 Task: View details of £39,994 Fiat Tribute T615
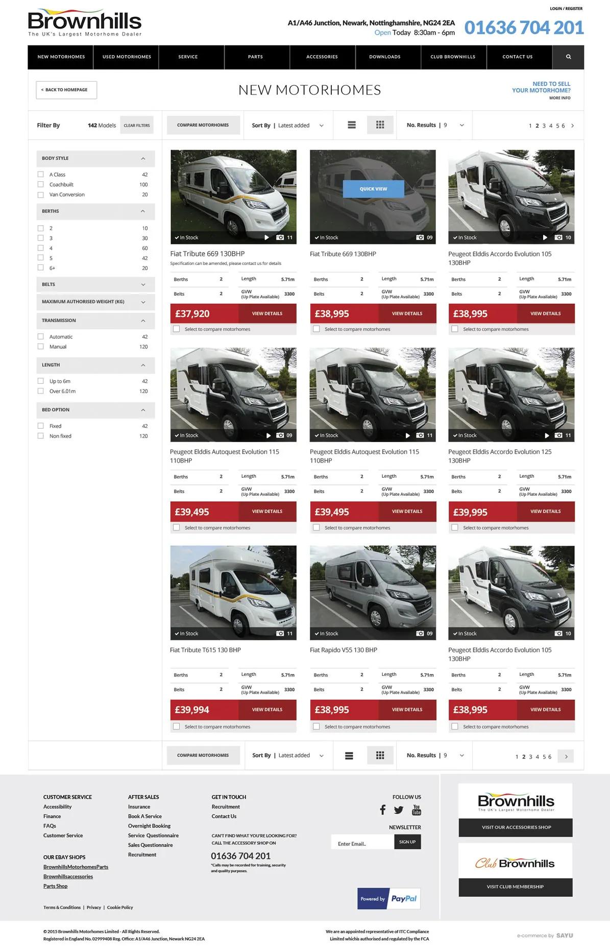tap(267, 710)
